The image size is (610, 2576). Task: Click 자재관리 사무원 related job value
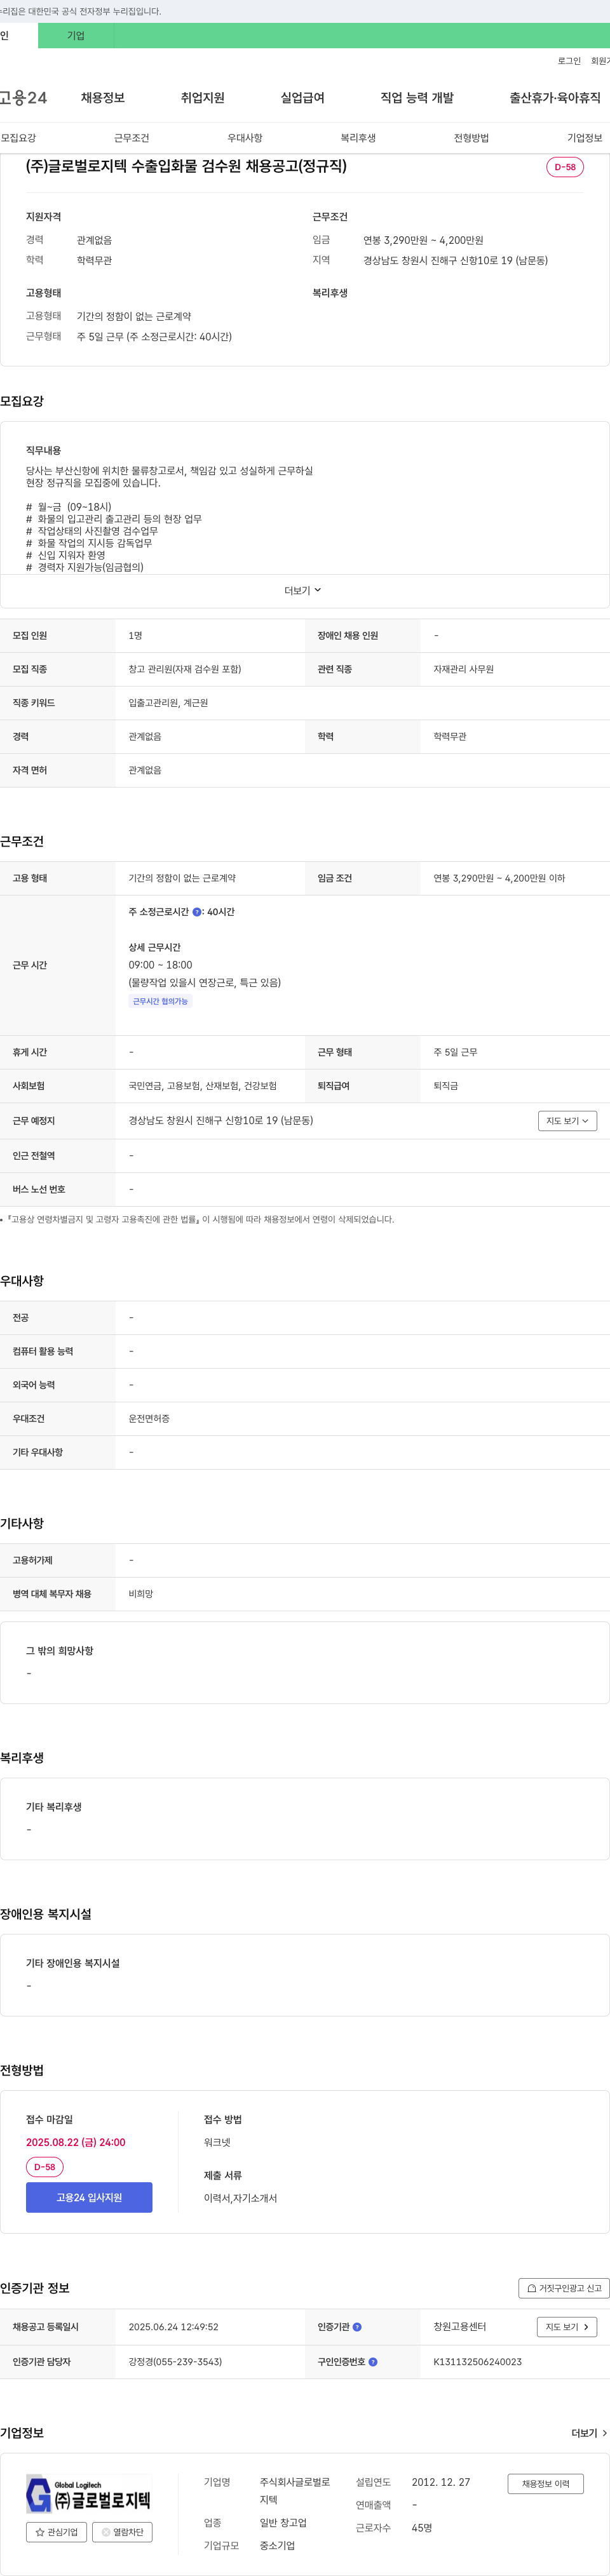(463, 669)
